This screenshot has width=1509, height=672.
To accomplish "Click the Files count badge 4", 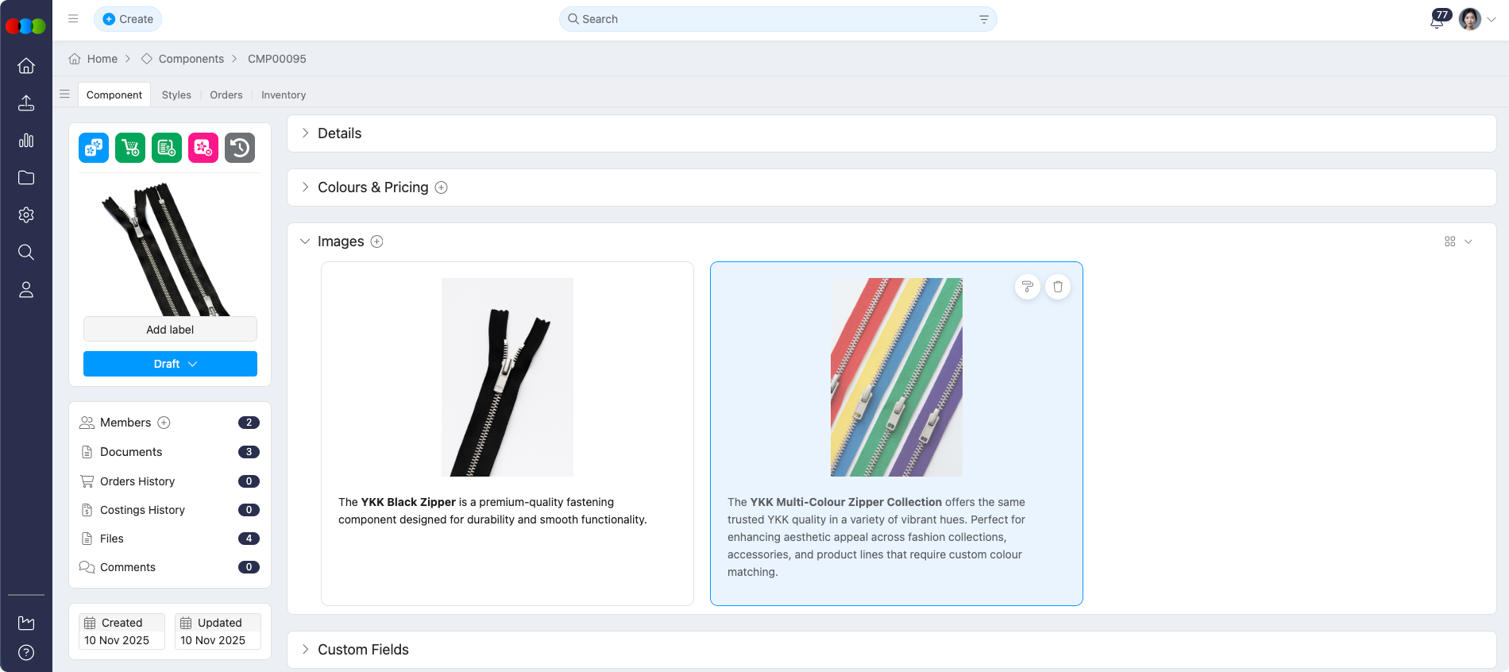I will pyautogui.click(x=249, y=539).
